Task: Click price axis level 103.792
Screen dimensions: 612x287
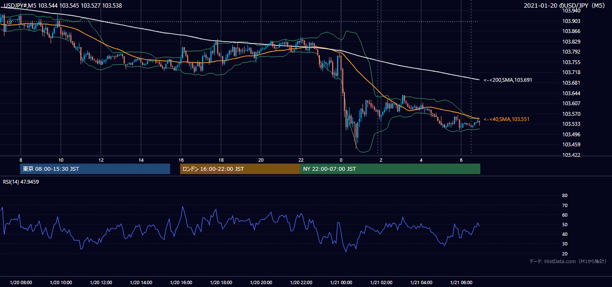Action: [571, 52]
